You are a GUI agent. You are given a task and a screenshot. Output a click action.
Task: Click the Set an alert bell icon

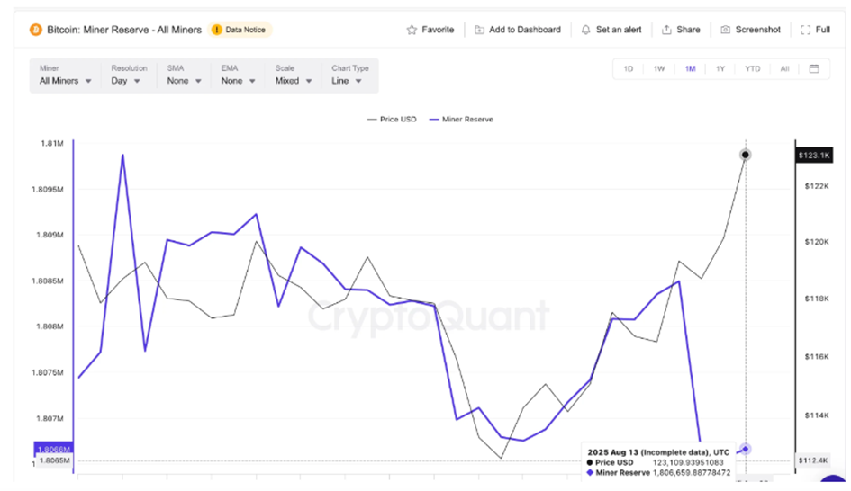[x=586, y=30]
